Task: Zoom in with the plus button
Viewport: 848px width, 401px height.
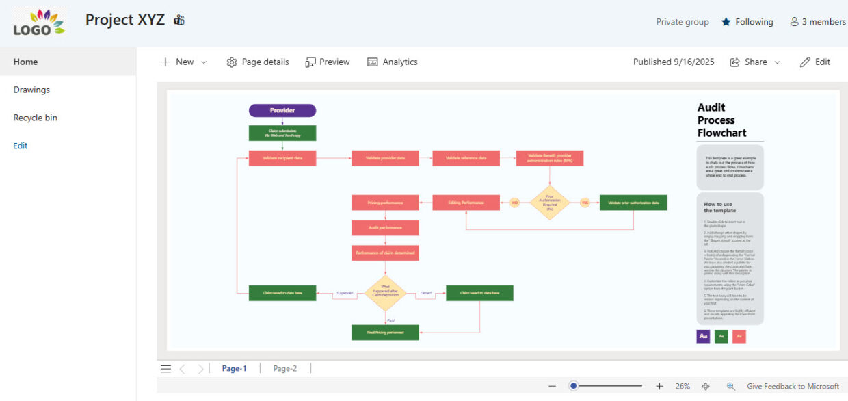Action: [x=659, y=386]
